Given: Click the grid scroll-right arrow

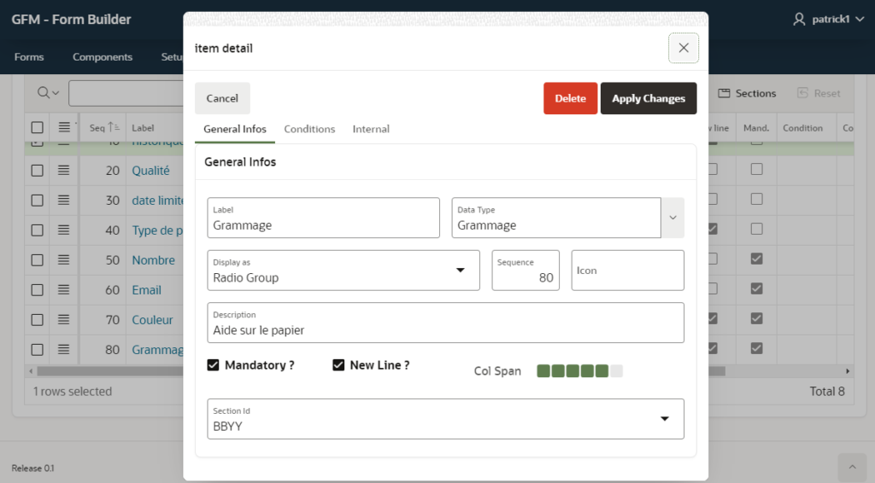Looking at the screenshot, I should 847,371.
